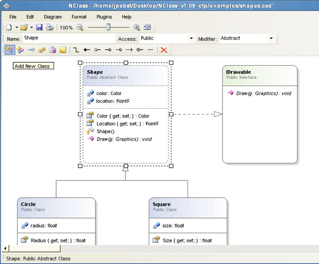Click the horizontal scrollbar left arrow
The height and width of the screenshot is (264, 319).
[x=5, y=248]
